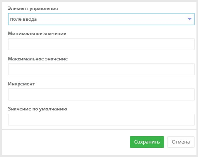Click the 'Минимальное значение' label text
This screenshot has height=157, width=198.
pyautogui.click(x=37, y=33)
